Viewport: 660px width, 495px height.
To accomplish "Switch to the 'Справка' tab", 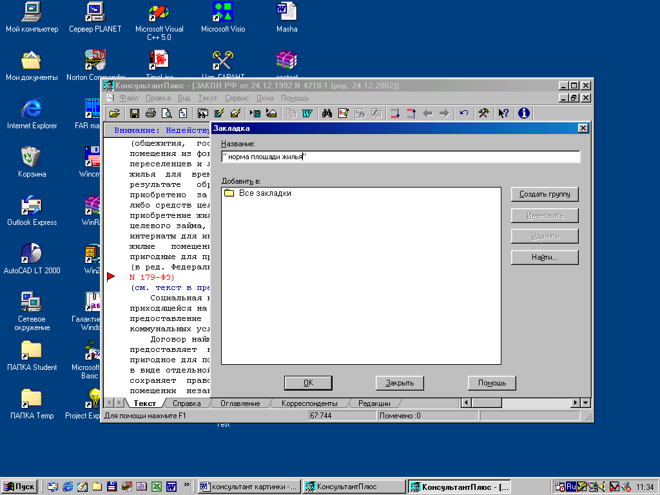I will pos(186,403).
